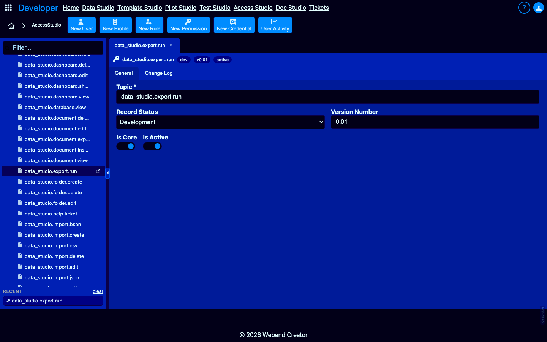Click file icon beside data_studio.document.view
Viewport: 547px width, 342px height.
pos(20,160)
